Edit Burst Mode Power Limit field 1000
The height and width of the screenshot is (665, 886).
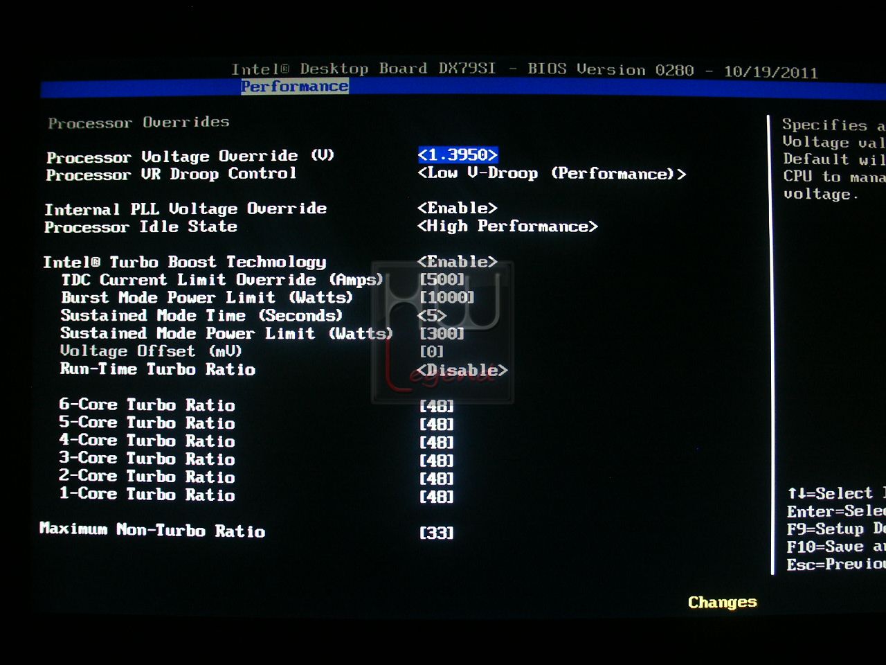tap(447, 297)
